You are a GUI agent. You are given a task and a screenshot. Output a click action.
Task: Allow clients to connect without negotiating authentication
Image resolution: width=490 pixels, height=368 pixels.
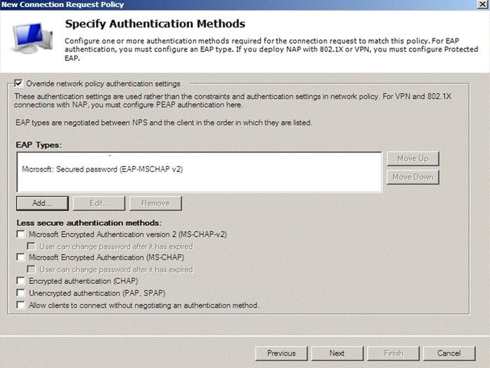point(21,305)
